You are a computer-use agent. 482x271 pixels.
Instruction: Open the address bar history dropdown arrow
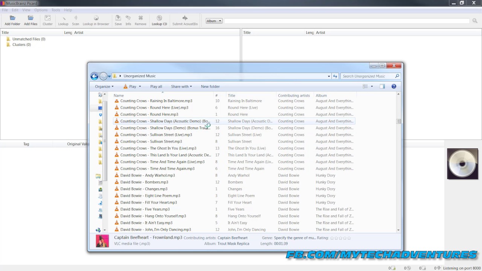329,76
